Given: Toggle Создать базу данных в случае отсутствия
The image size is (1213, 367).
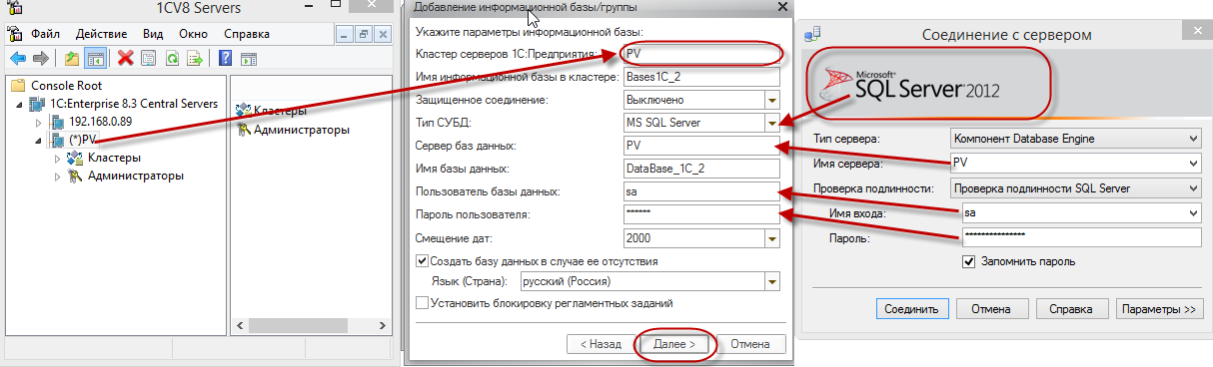Looking at the screenshot, I should tap(421, 261).
